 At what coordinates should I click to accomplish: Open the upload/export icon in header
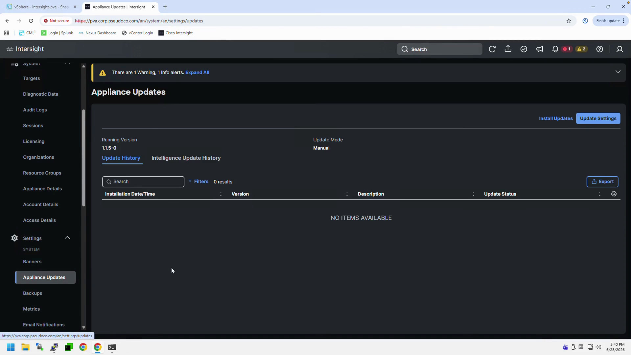tap(508, 49)
